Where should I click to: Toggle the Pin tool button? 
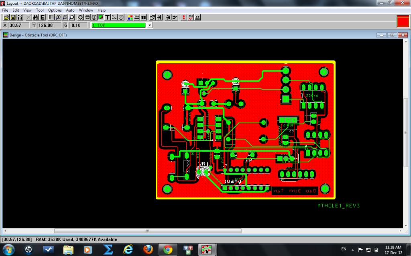coord(94,18)
